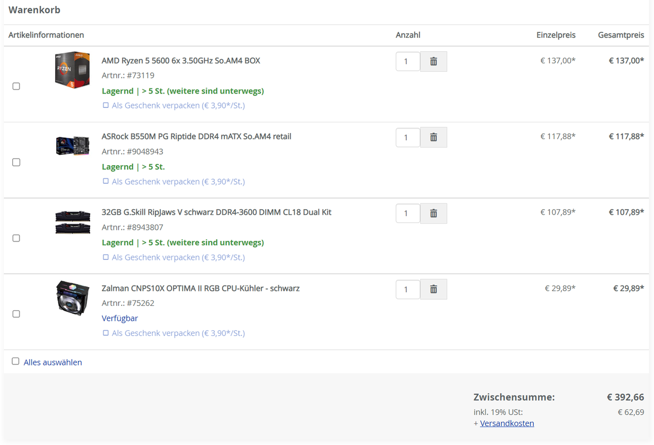
Task: Click the Zwischensumme amount € 392,66
Action: (625, 398)
